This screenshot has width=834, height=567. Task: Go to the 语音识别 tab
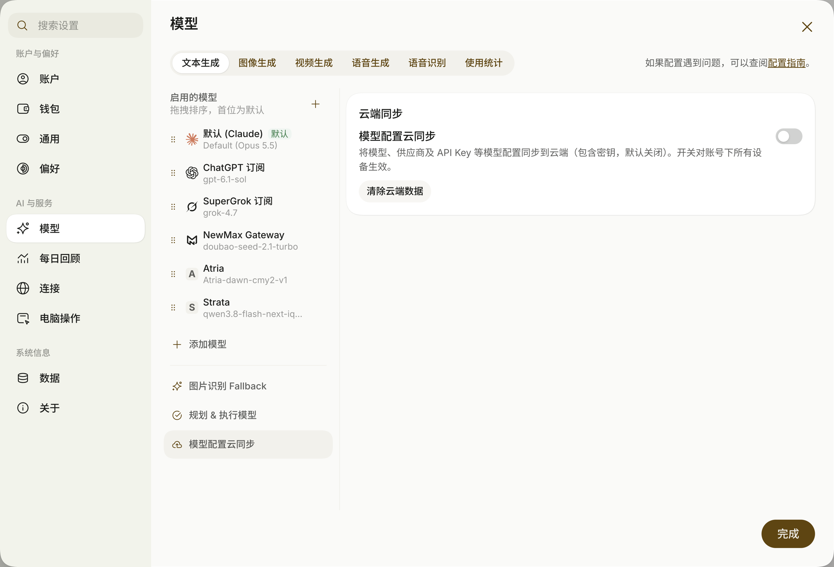click(427, 63)
